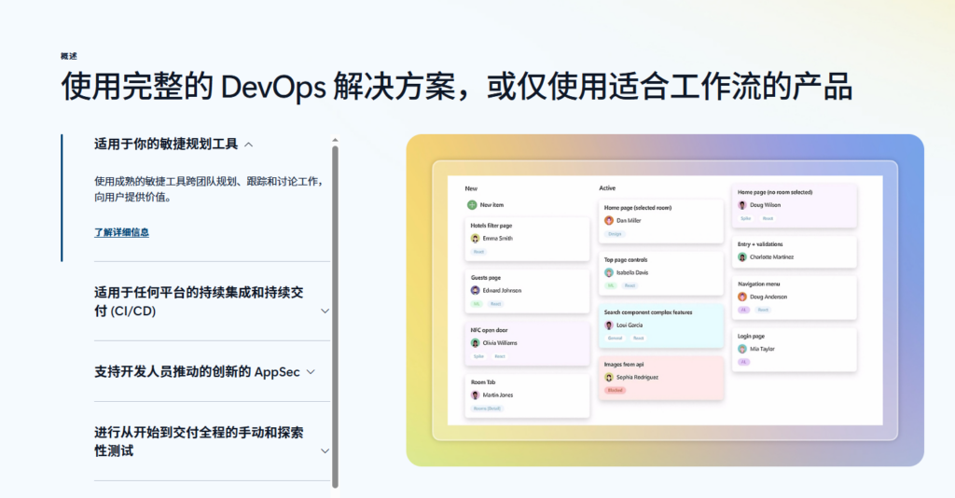
Task: Open the 了解详细信息 link
Action: [x=122, y=232]
